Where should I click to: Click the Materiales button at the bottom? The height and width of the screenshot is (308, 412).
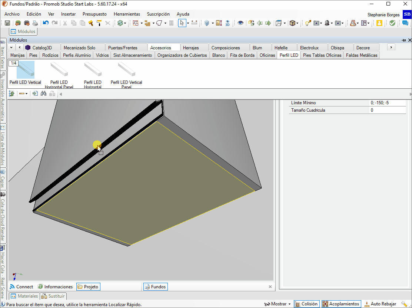(24, 296)
